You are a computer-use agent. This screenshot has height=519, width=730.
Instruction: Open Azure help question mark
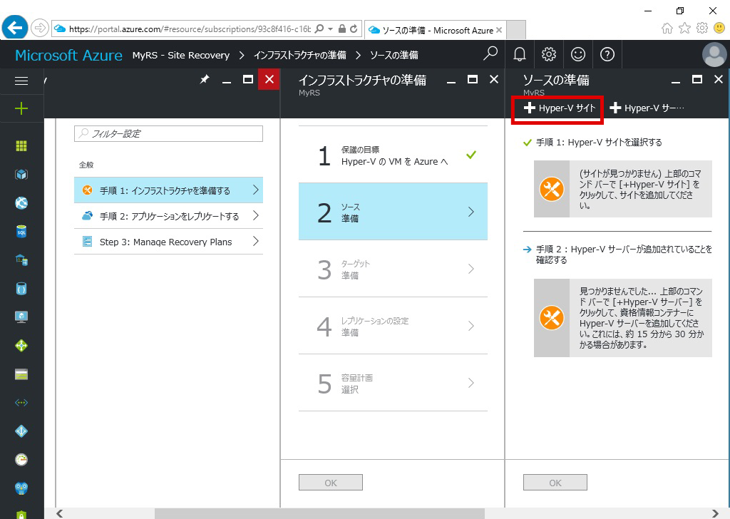(x=607, y=54)
